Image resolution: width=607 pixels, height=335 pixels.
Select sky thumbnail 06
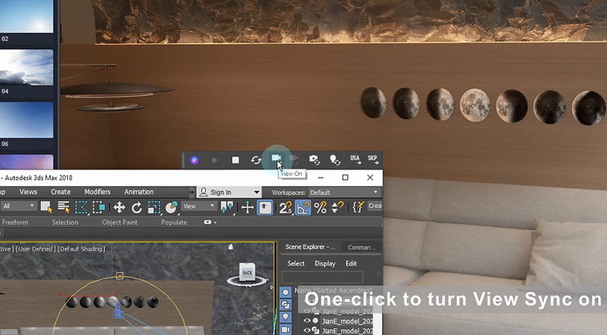(26, 120)
